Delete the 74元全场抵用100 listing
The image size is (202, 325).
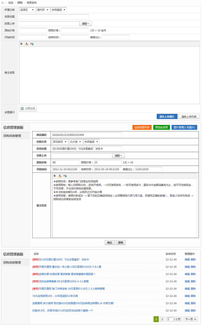pos(193,296)
